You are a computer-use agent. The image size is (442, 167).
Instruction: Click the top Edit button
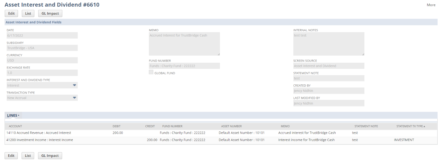11,13
